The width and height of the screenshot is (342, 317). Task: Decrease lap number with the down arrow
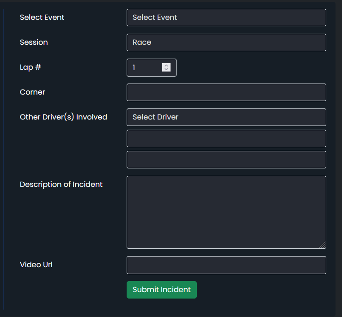tap(166, 70)
